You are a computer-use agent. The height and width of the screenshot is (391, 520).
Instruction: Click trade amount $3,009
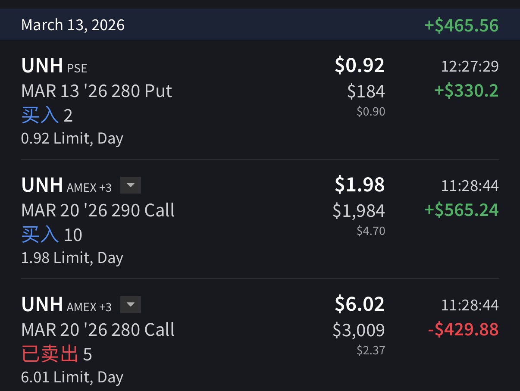click(x=359, y=330)
